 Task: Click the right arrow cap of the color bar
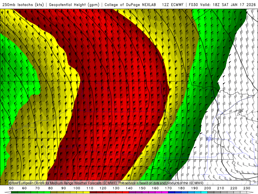click(250, 192)
